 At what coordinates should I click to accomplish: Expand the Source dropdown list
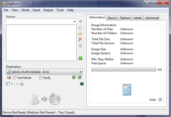(74, 22)
